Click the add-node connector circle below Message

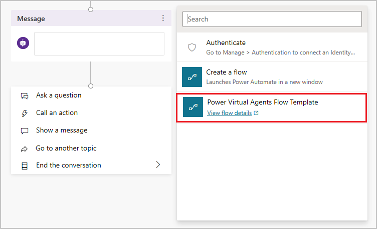click(91, 86)
